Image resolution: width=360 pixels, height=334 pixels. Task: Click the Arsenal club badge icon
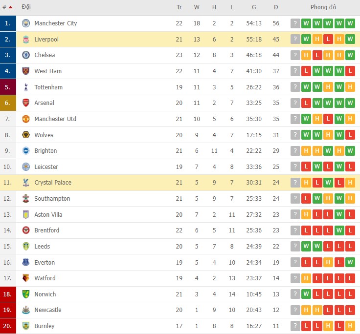26,103
